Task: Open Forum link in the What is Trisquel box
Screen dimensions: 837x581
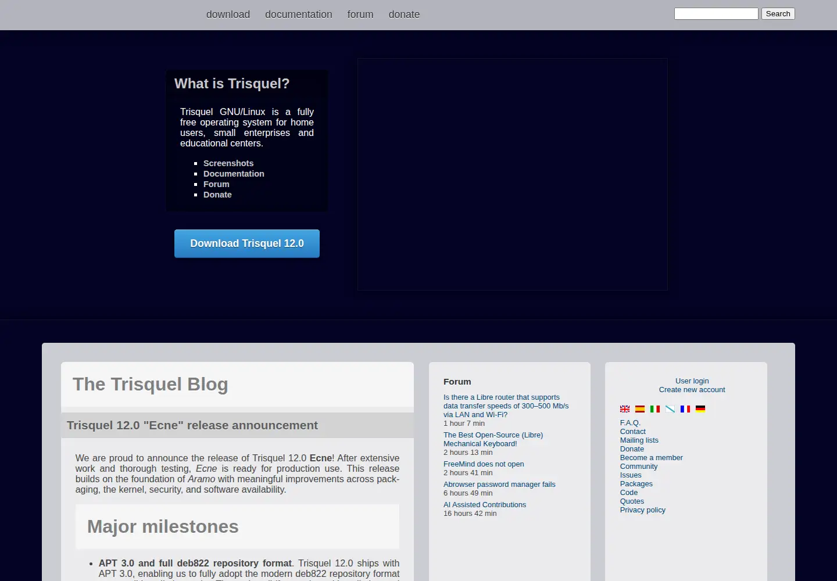Action: click(216, 184)
